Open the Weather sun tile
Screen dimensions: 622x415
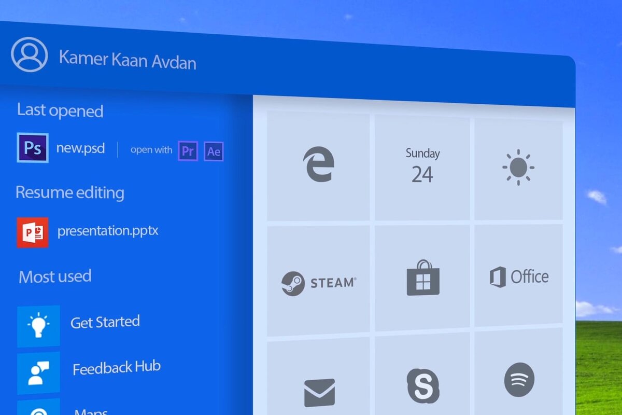pyautogui.click(x=518, y=169)
